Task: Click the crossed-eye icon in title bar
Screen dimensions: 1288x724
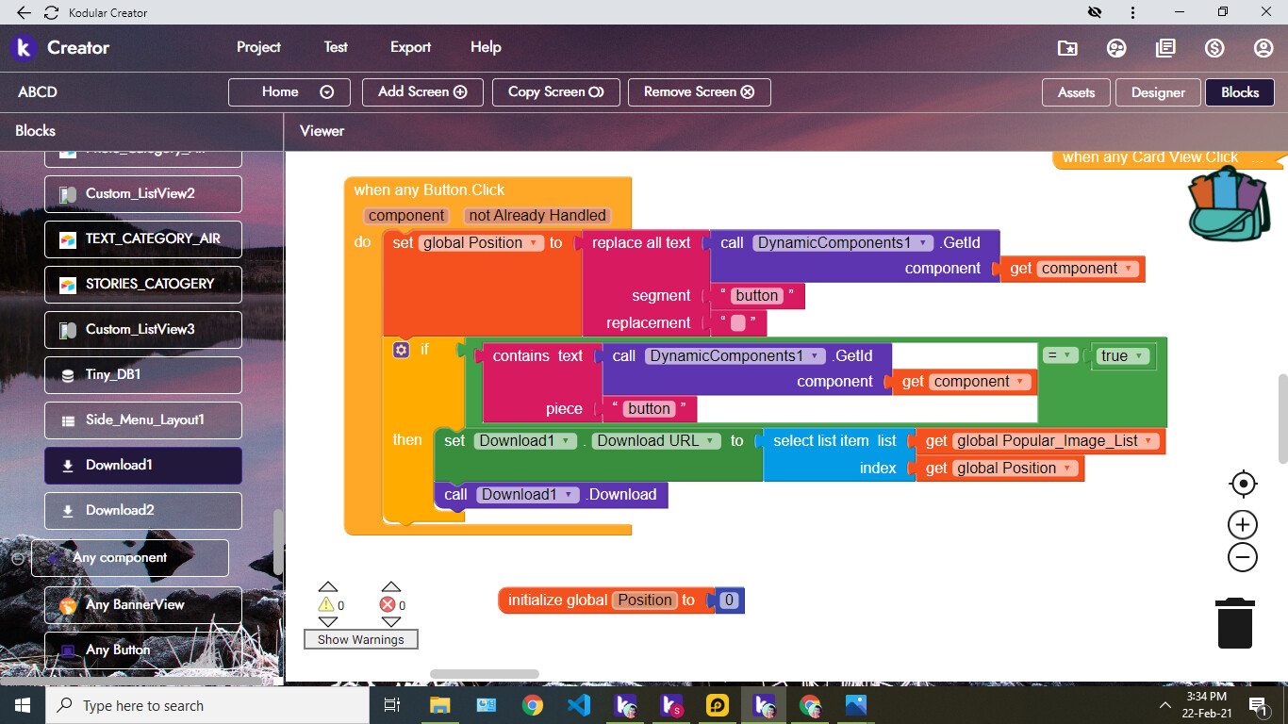Action: [x=1095, y=12]
